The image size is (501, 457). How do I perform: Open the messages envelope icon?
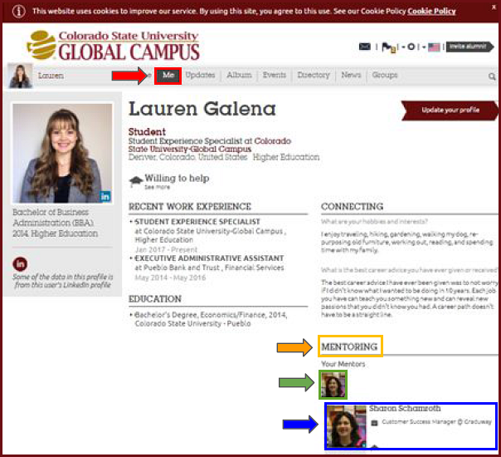point(365,47)
